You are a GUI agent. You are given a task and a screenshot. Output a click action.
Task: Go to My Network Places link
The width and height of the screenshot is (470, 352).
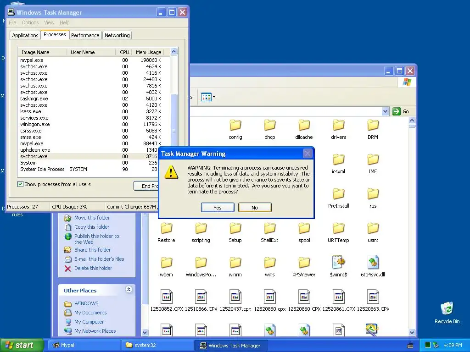coord(95,331)
